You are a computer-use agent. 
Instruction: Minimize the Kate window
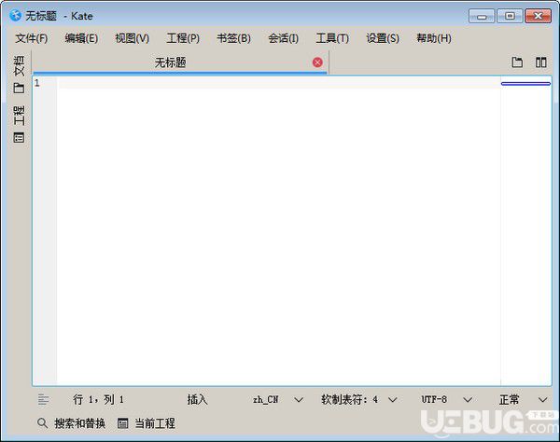(482, 16)
